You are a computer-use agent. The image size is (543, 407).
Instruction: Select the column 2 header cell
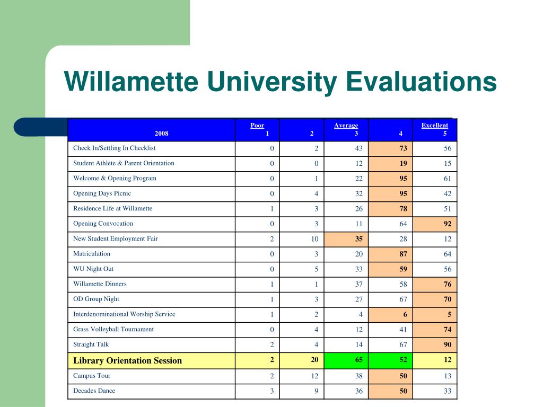point(302,130)
